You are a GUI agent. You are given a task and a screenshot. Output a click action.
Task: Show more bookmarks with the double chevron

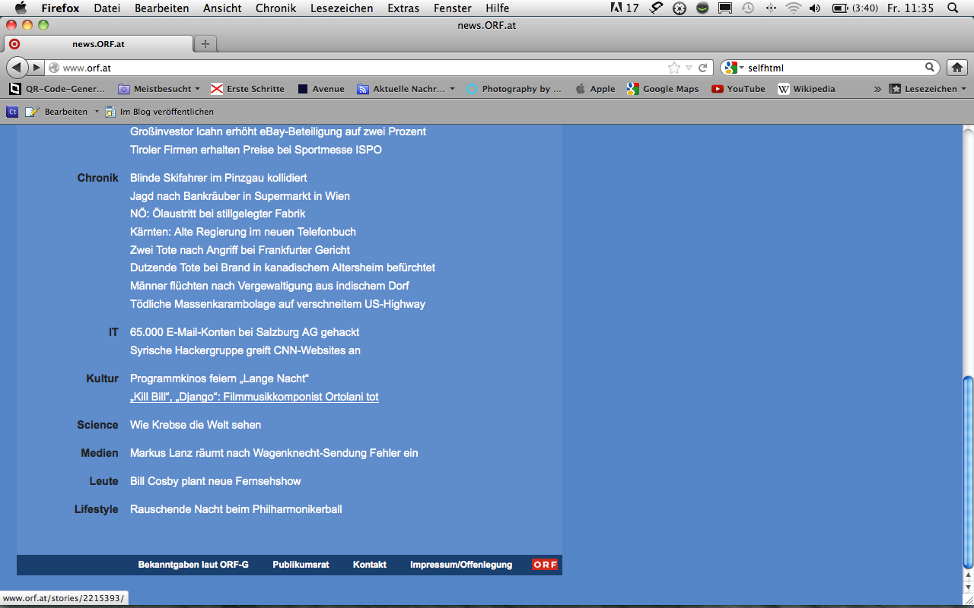coord(877,89)
